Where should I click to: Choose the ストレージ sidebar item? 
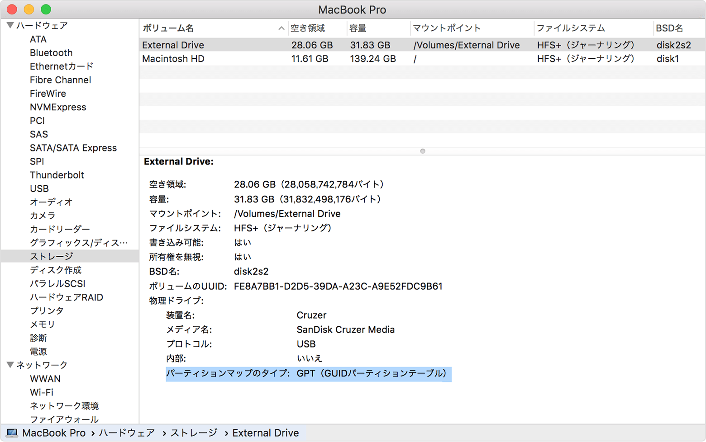tap(51, 256)
